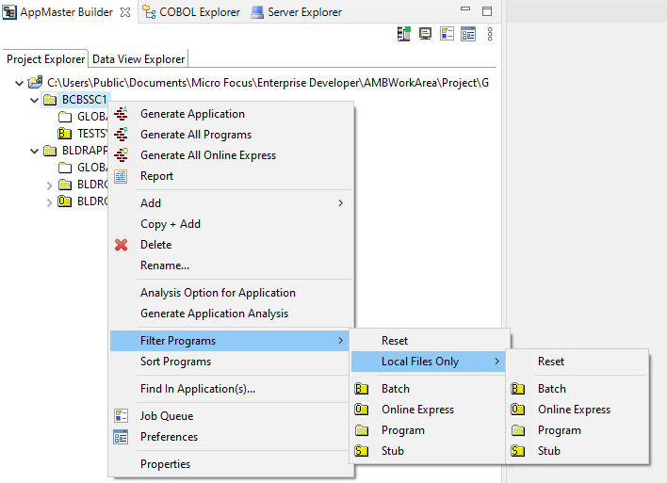
Task: Collapse the BLDRAPP application node
Action: [35, 151]
